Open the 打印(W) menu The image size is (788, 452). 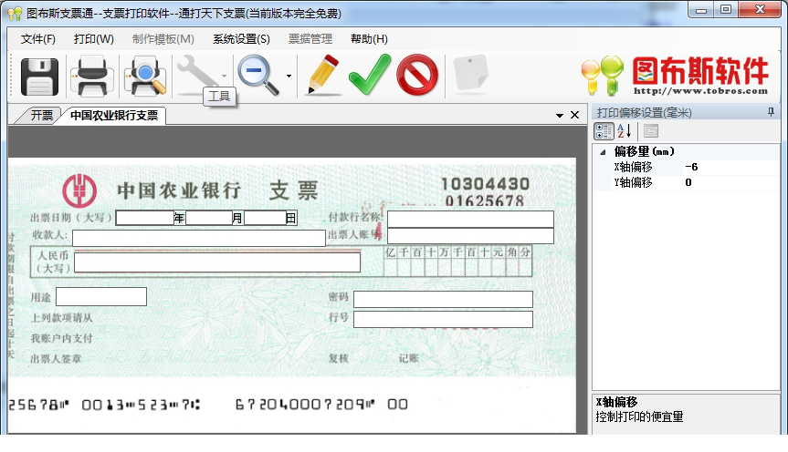click(x=93, y=39)
